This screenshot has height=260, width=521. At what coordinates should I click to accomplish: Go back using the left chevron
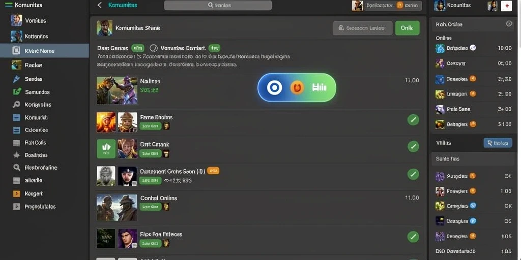99,5
